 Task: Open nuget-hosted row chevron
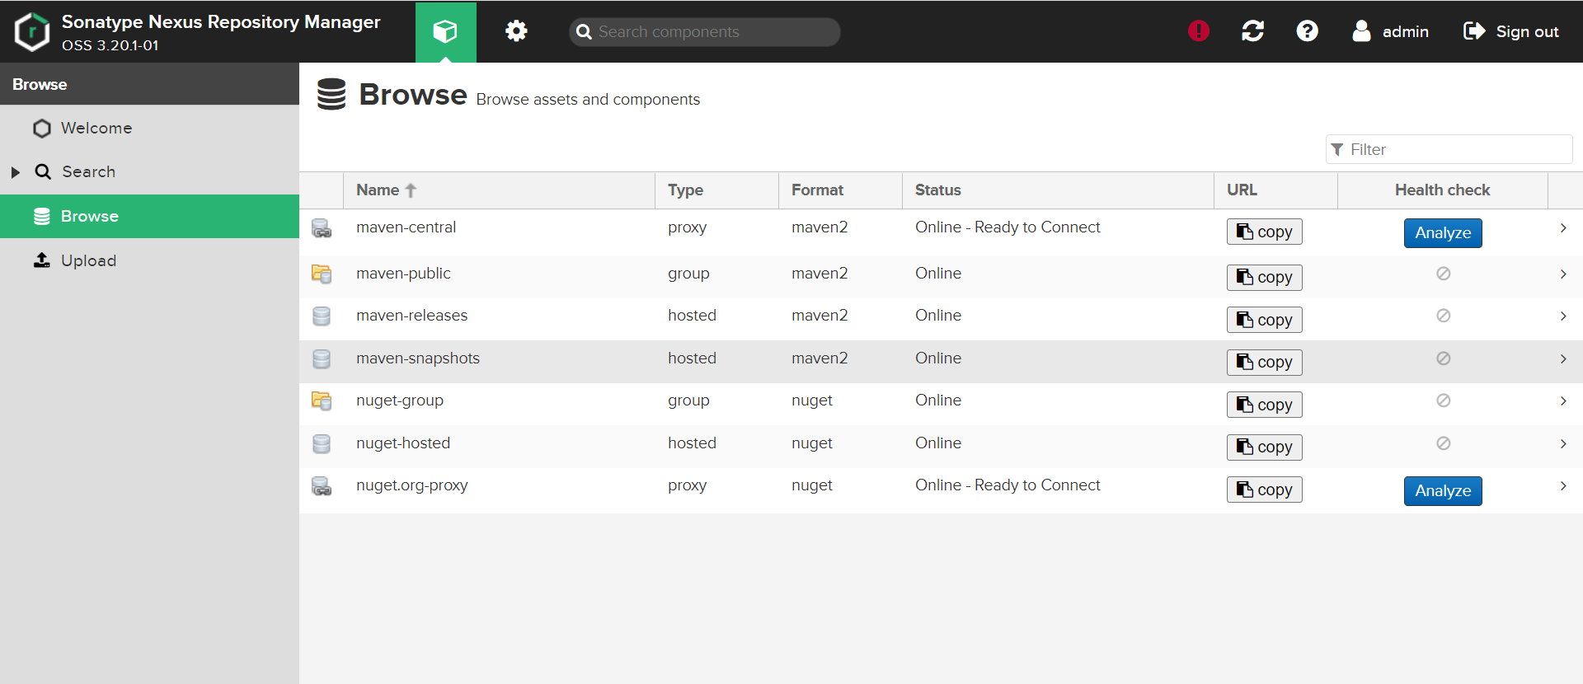tap(1563, 444)
